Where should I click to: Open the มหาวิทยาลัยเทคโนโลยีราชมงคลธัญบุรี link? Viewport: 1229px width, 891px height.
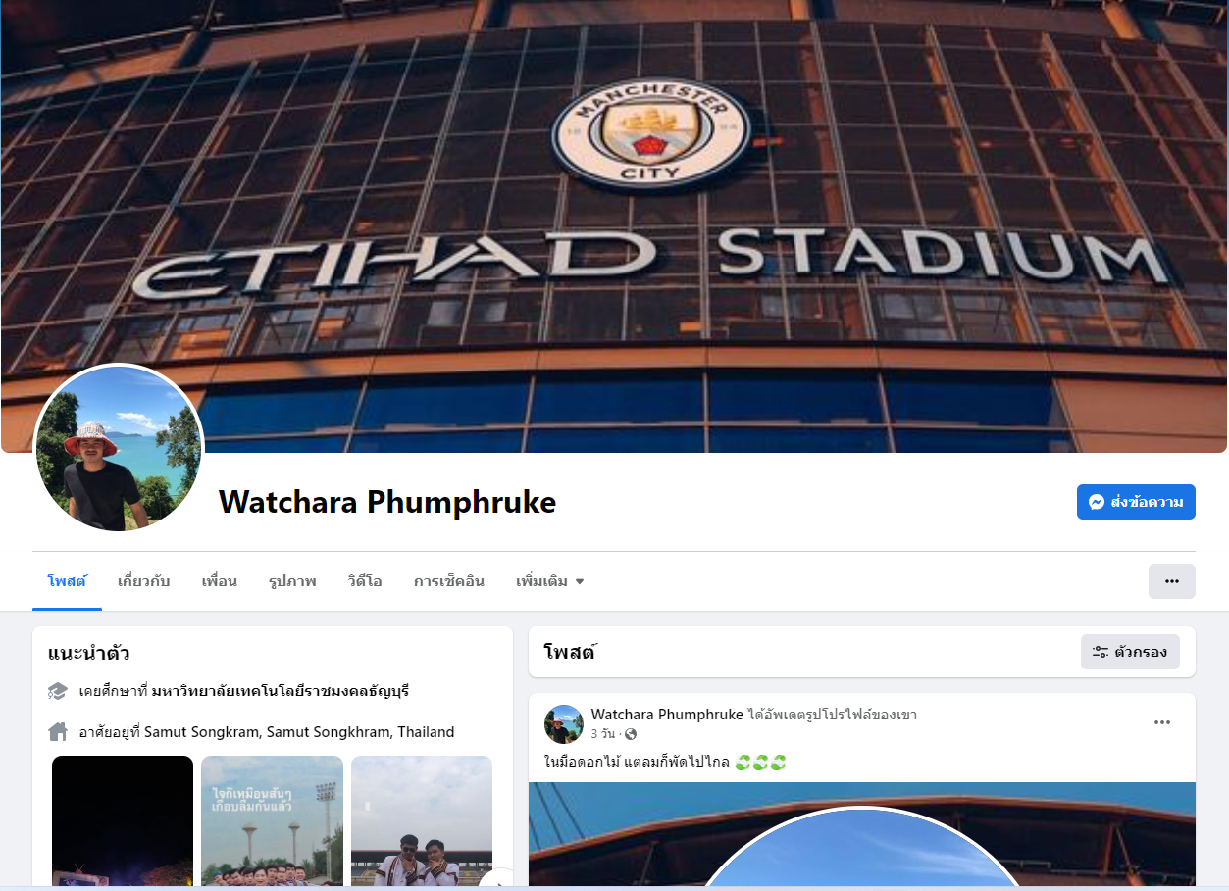tap(281, 691)
